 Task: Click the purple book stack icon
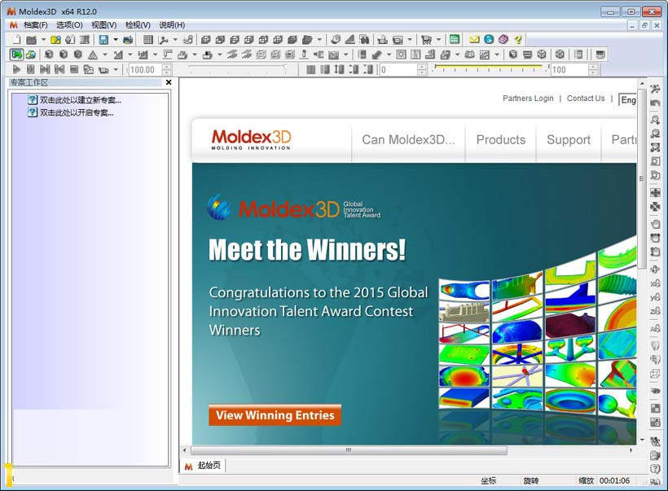[503, 40]
